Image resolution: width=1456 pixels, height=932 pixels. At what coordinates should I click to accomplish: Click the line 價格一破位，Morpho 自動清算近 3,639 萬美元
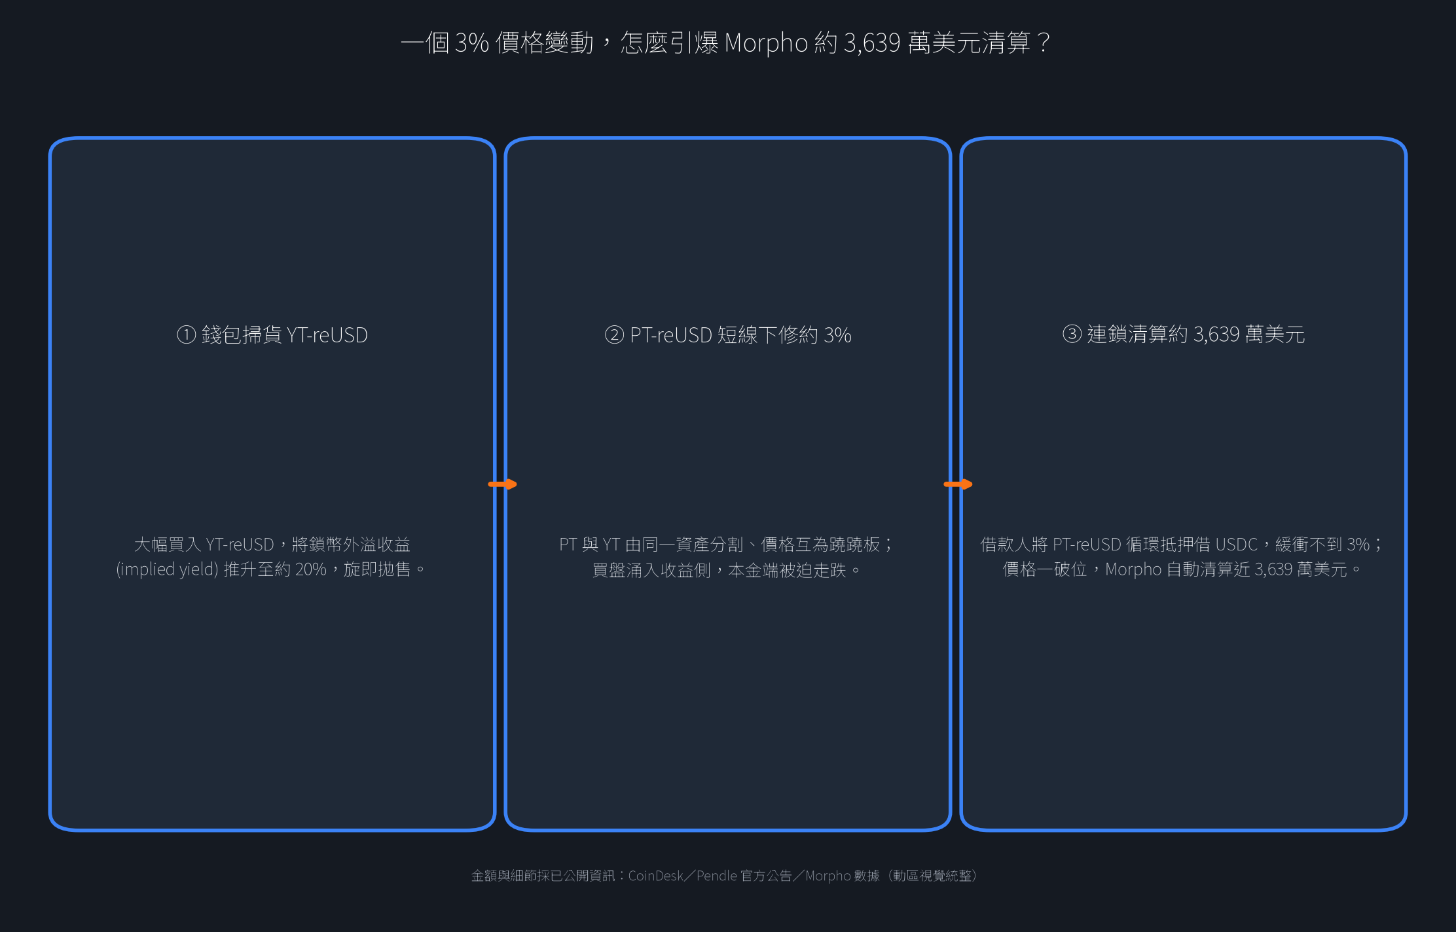1182,569
